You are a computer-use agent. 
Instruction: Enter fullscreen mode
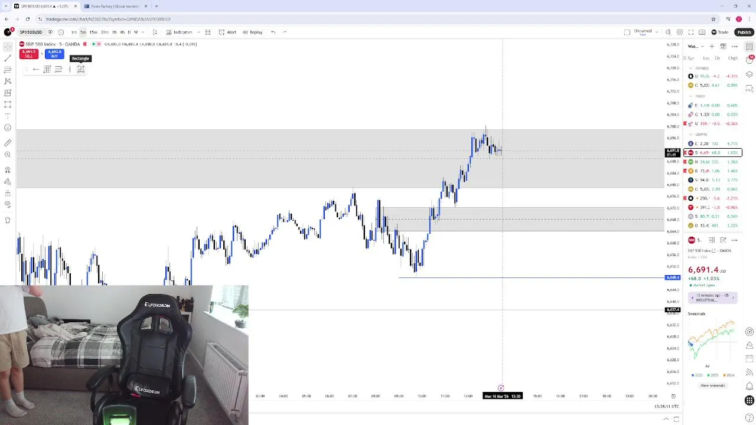[691, 32]
